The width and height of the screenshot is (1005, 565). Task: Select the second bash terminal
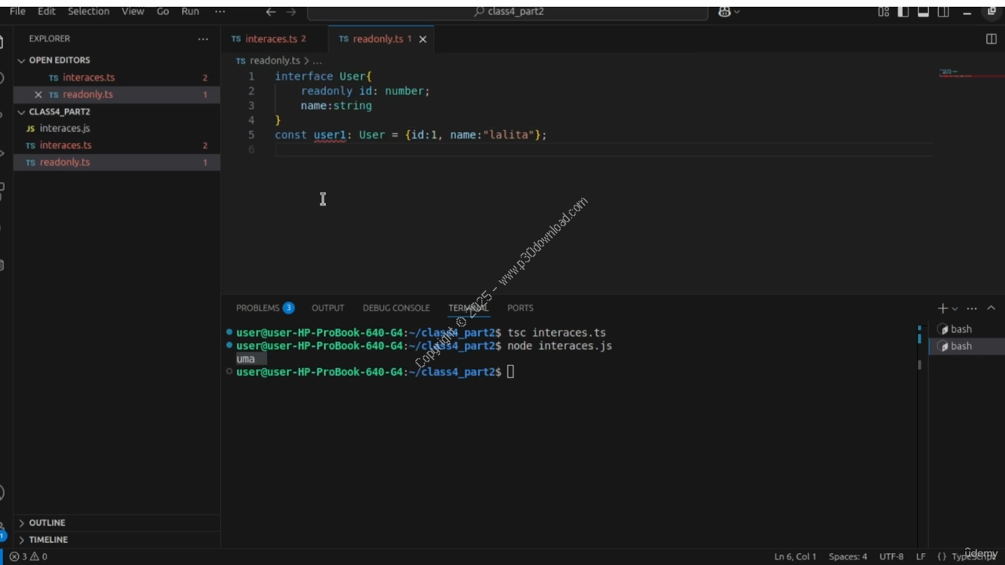[x=967, y=346]
